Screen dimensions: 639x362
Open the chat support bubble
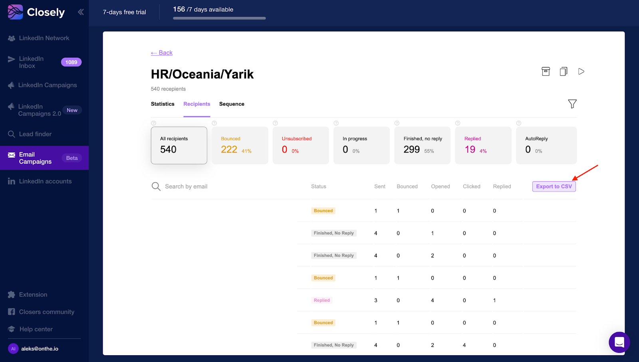[619, 342]
